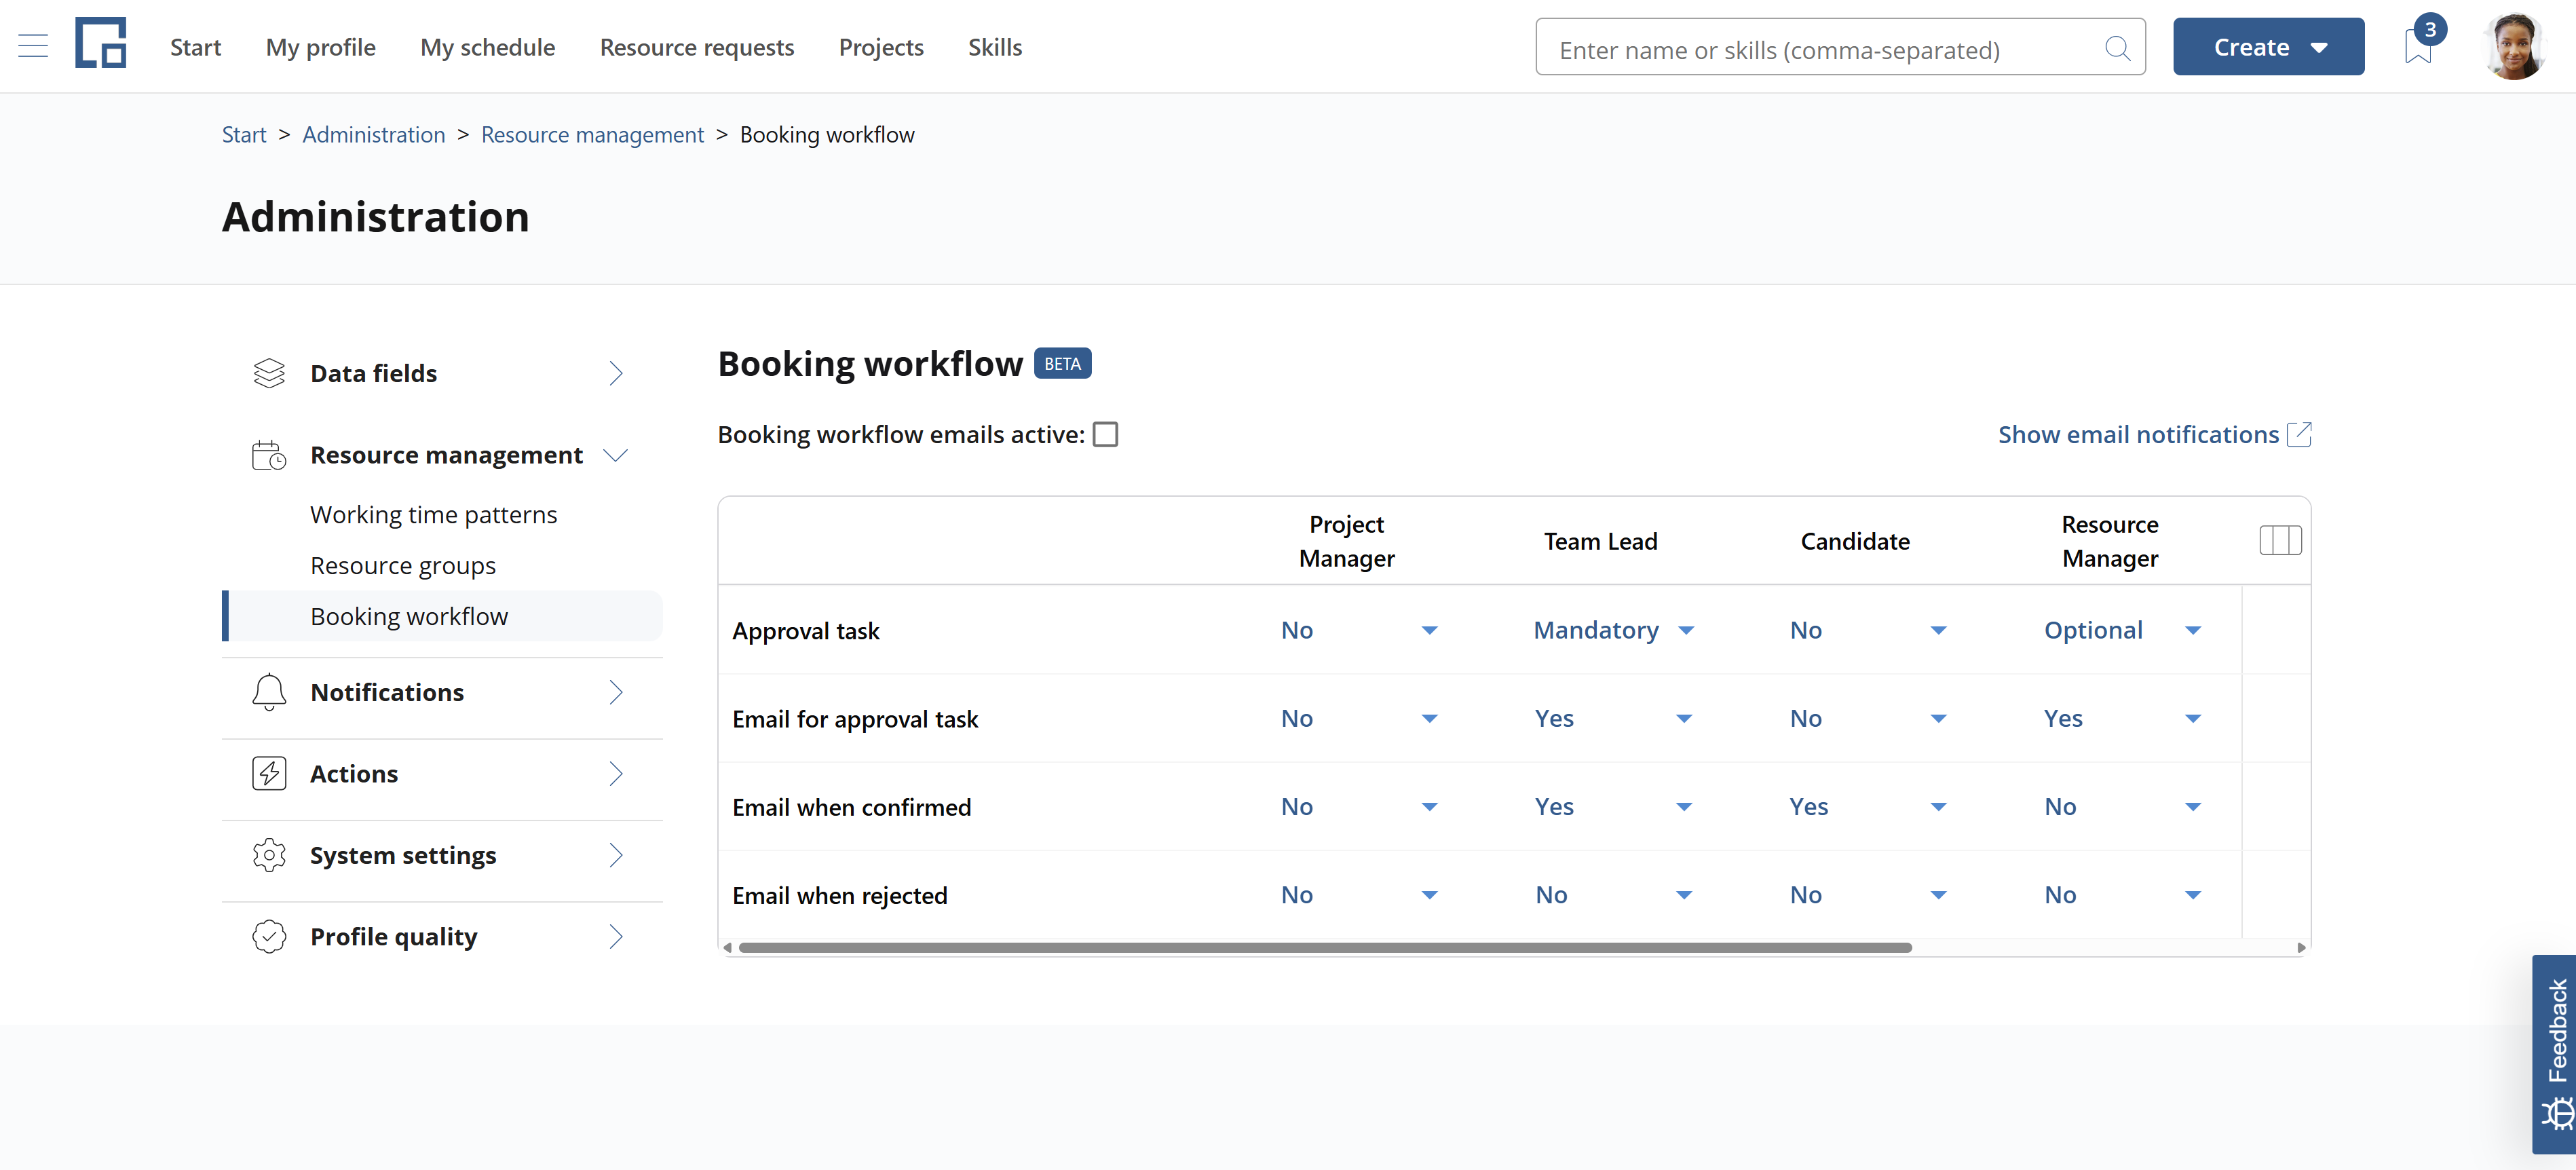Click the bug icon on Feedback tab
Viewport: 2576px width, 1170px height.
2557,1113
